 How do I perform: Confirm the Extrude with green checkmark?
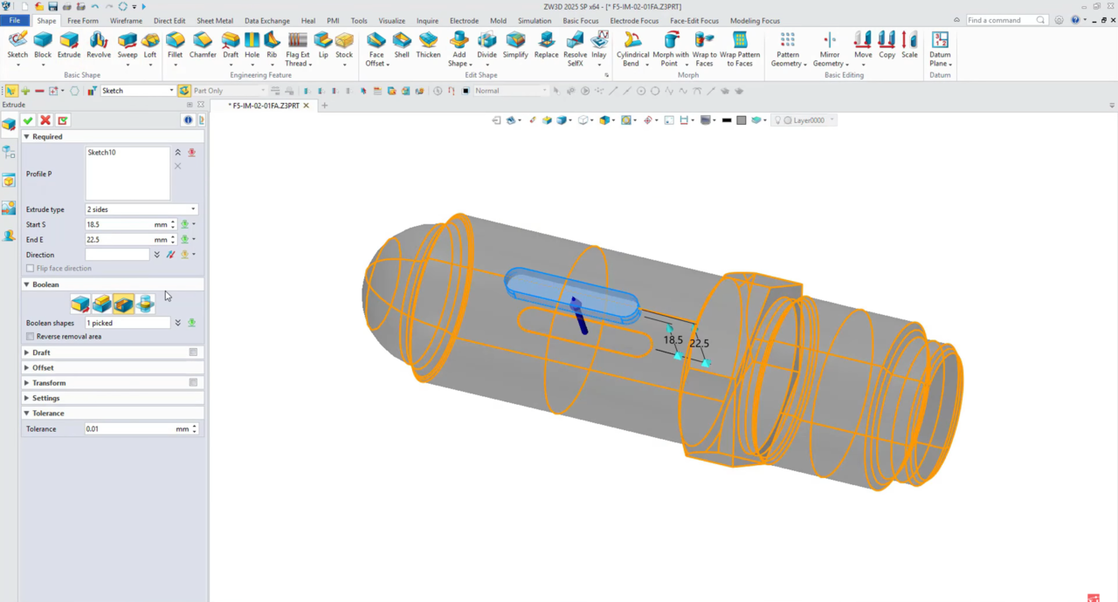tap(28, 120)
